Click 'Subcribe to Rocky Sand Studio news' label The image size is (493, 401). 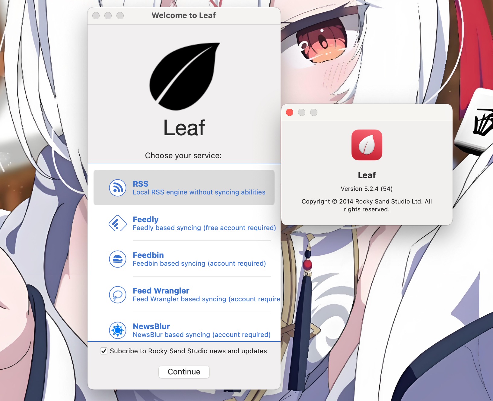coord(188,351)
